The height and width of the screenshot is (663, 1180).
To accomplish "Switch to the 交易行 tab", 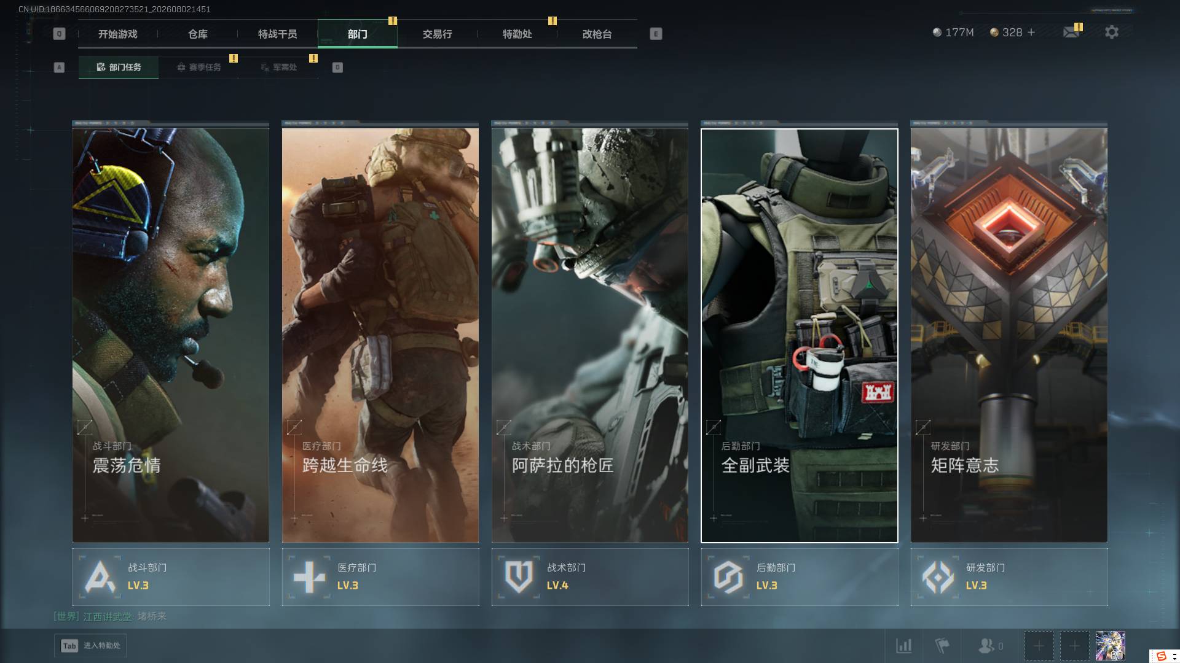I will (x=438, y=34).
